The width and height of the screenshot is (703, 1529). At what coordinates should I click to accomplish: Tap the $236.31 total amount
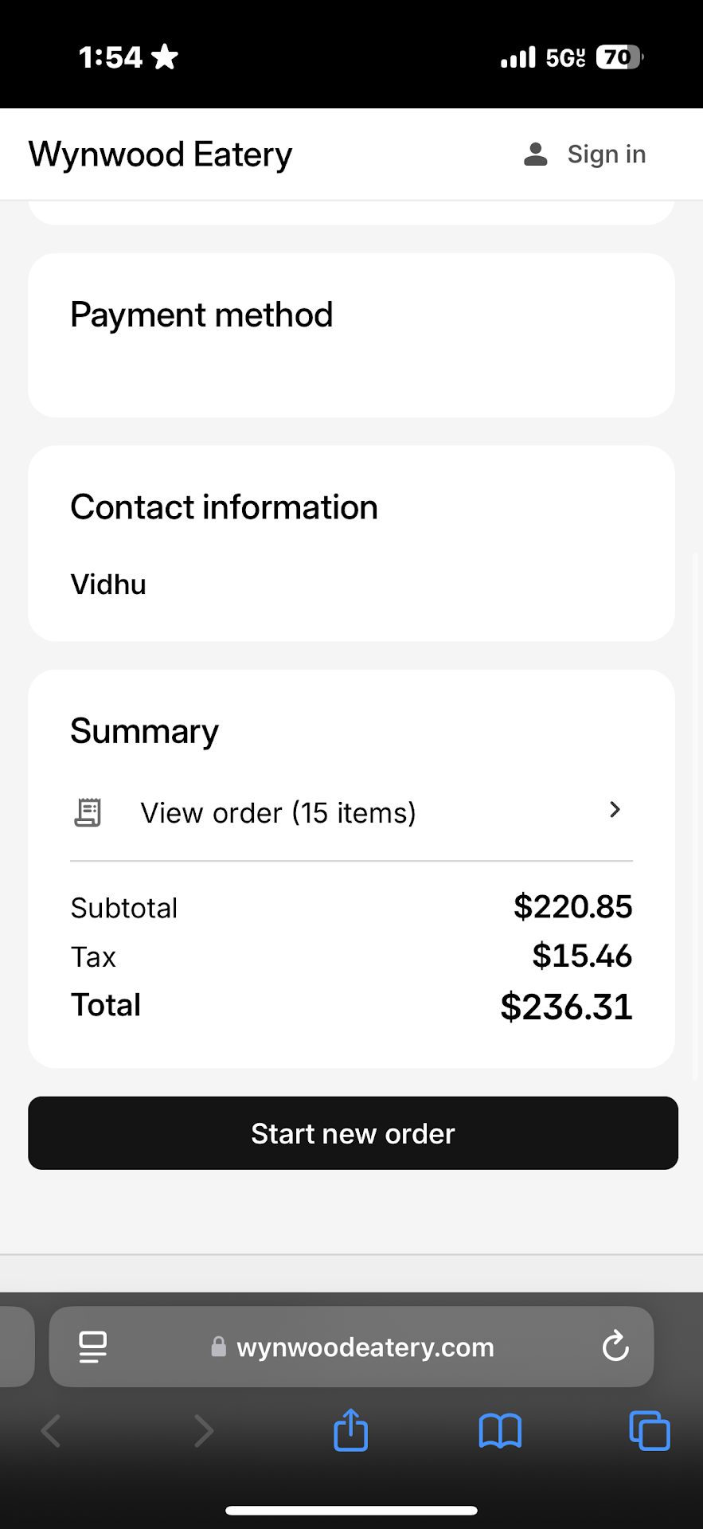coord(566,1007)
